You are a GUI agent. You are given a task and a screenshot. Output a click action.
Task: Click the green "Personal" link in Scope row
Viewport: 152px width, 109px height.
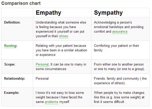point(42,64)
